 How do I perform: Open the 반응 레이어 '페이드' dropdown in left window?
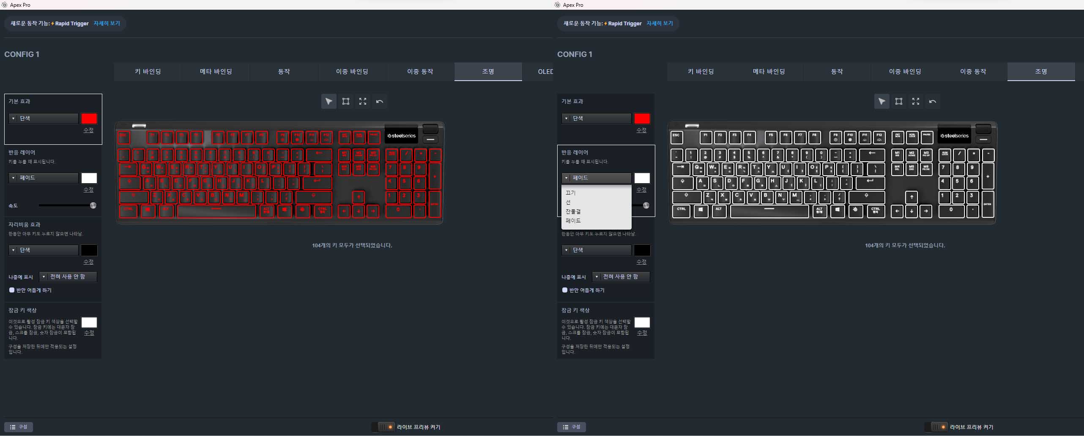click(x=44, y=178)
